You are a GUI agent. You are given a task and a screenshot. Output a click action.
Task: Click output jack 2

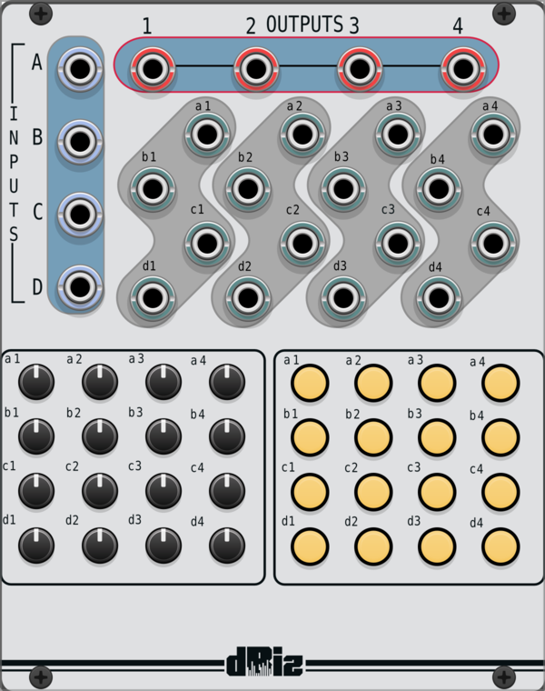[x=256, y=69]
